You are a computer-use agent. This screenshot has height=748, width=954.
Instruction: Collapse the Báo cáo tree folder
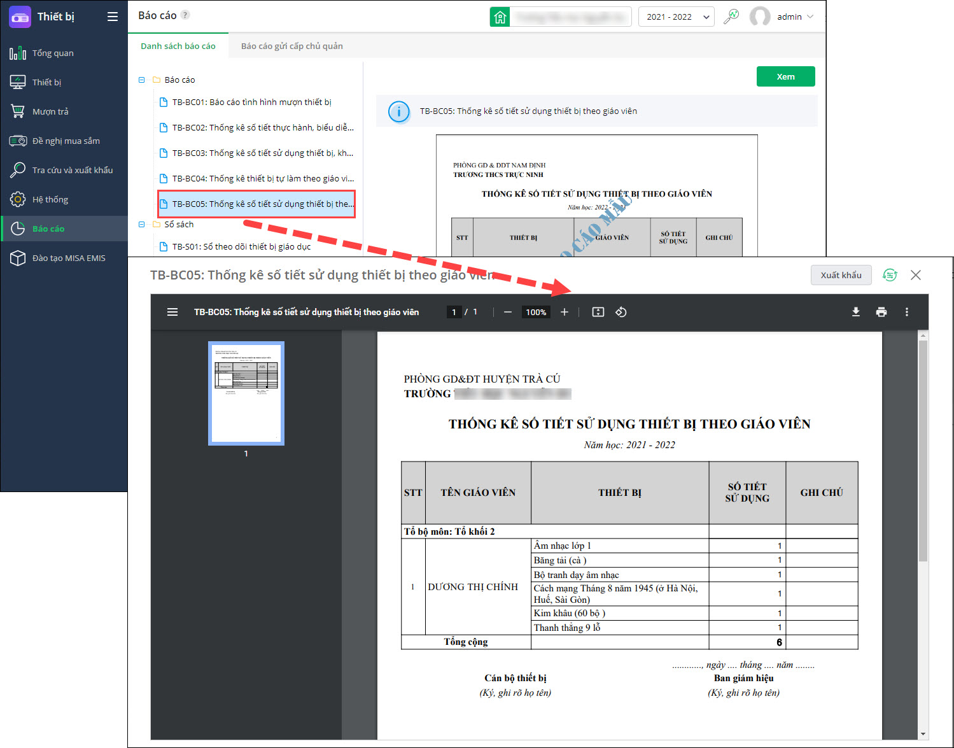pyautogui.click(x=141, y=80)
